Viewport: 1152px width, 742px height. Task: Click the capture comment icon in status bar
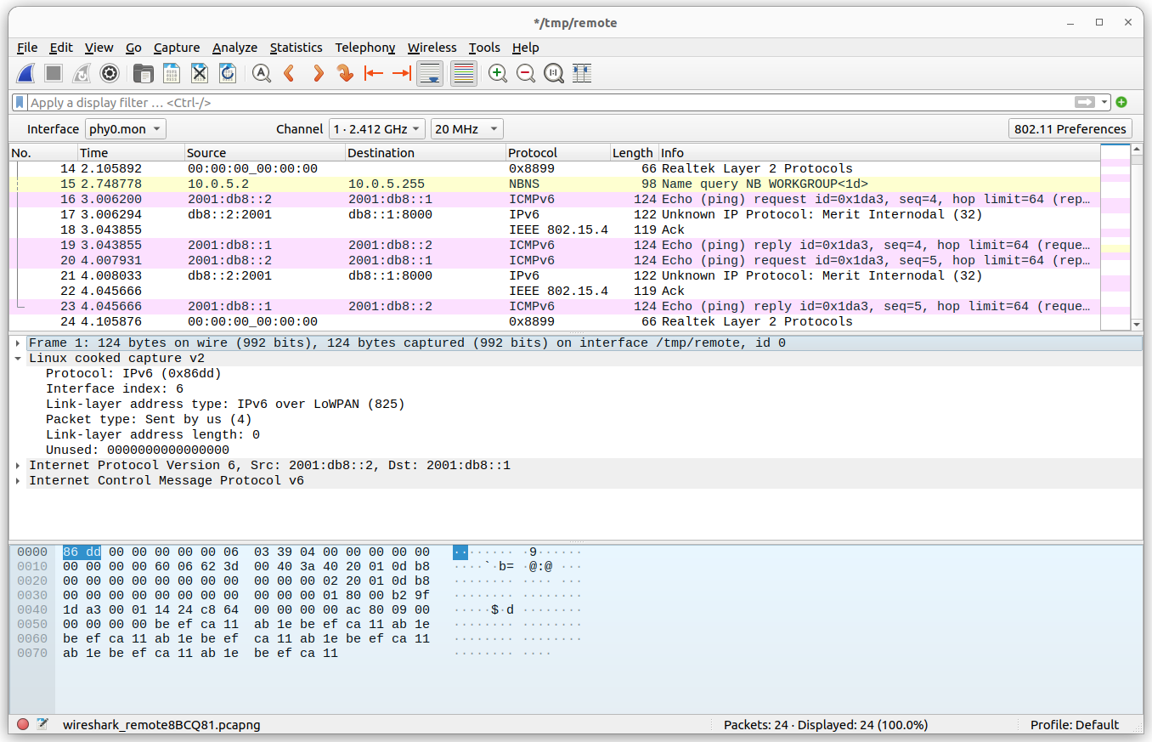(x=42, y=724)
